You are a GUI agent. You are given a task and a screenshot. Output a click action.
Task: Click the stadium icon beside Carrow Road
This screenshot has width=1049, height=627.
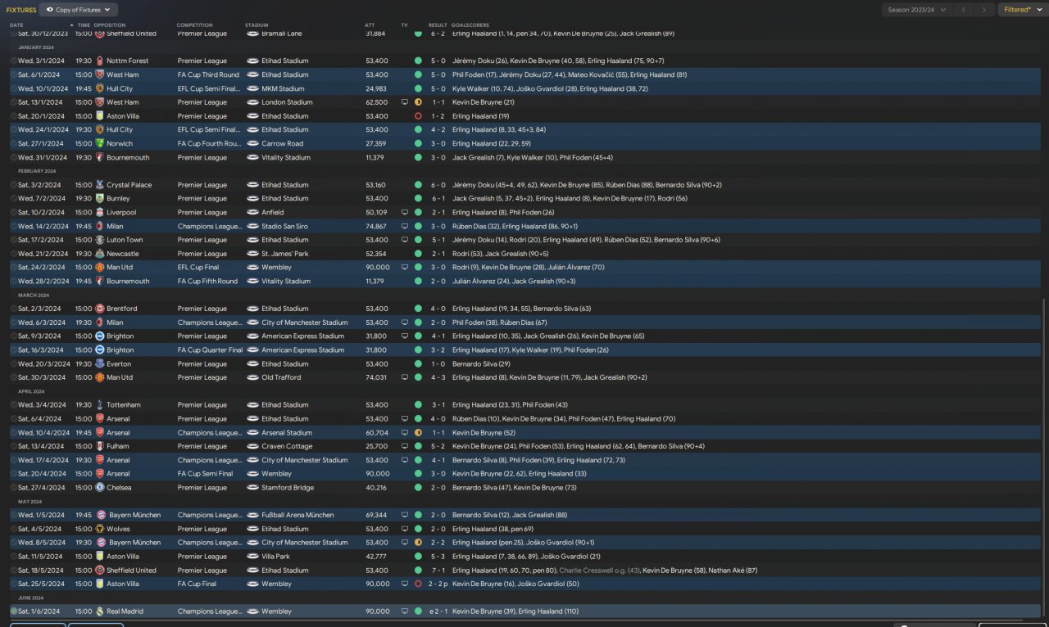[x=252, y=143]
